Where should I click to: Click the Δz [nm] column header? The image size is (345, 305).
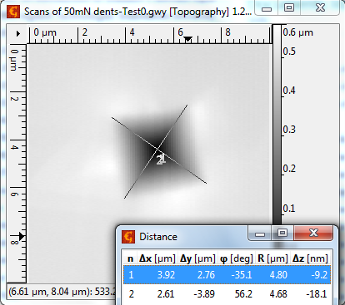click(310, 258)
